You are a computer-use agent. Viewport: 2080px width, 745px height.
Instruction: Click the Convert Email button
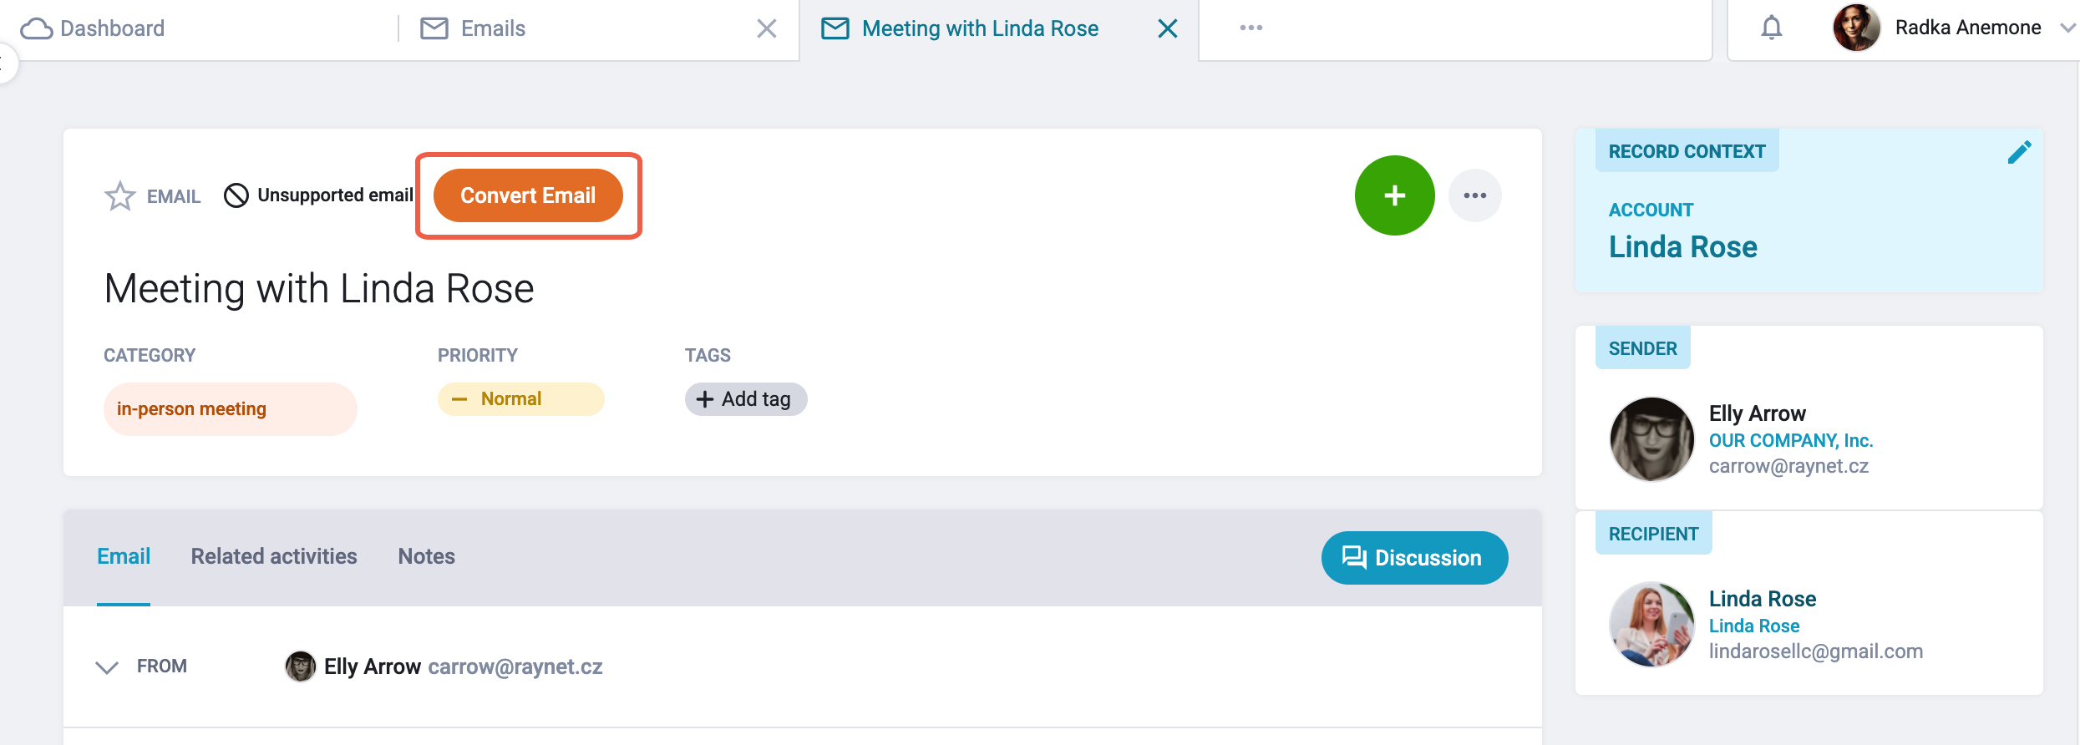click(528, 195)
